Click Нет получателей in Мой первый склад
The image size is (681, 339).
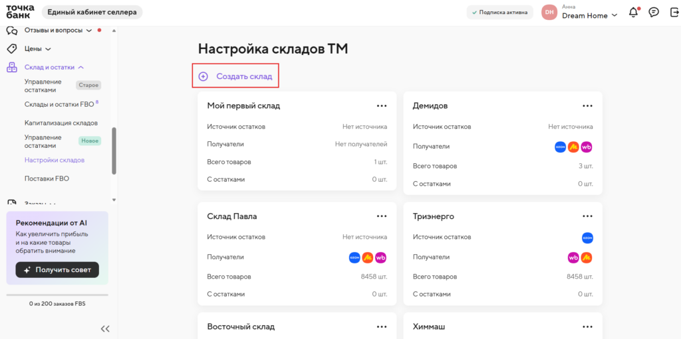click(x=361, y=144)
